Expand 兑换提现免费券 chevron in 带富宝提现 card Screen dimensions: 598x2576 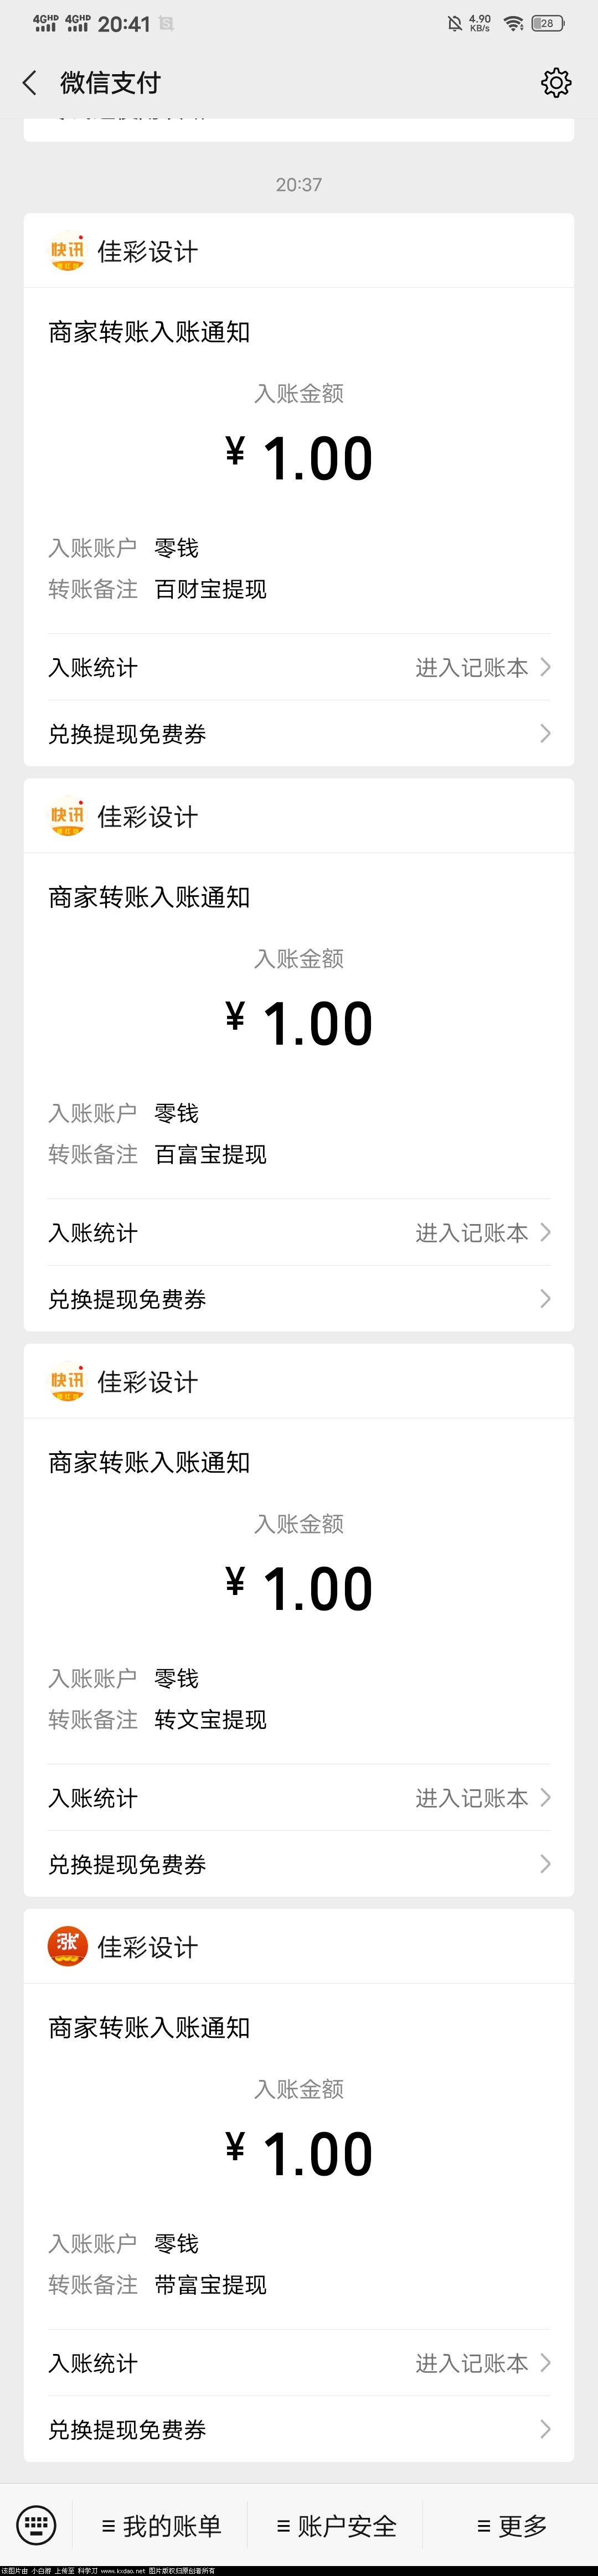click(545, 2429)
